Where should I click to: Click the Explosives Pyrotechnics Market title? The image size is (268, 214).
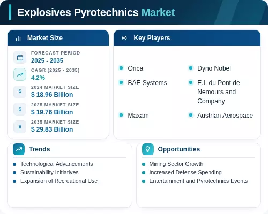pos(96,12)
